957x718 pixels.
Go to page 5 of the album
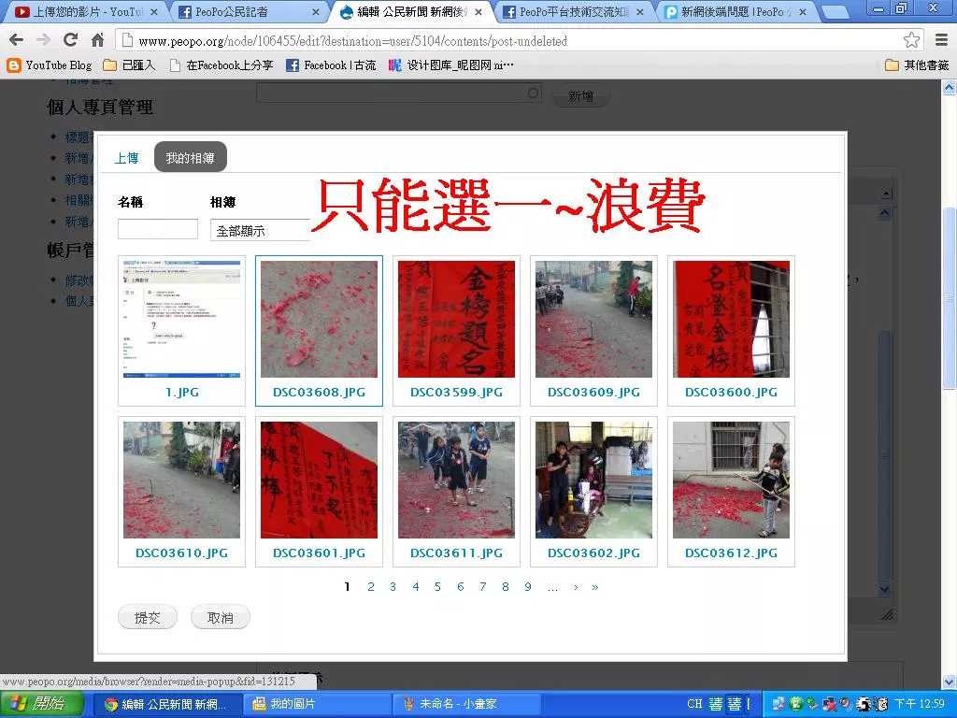coord(437,587)
